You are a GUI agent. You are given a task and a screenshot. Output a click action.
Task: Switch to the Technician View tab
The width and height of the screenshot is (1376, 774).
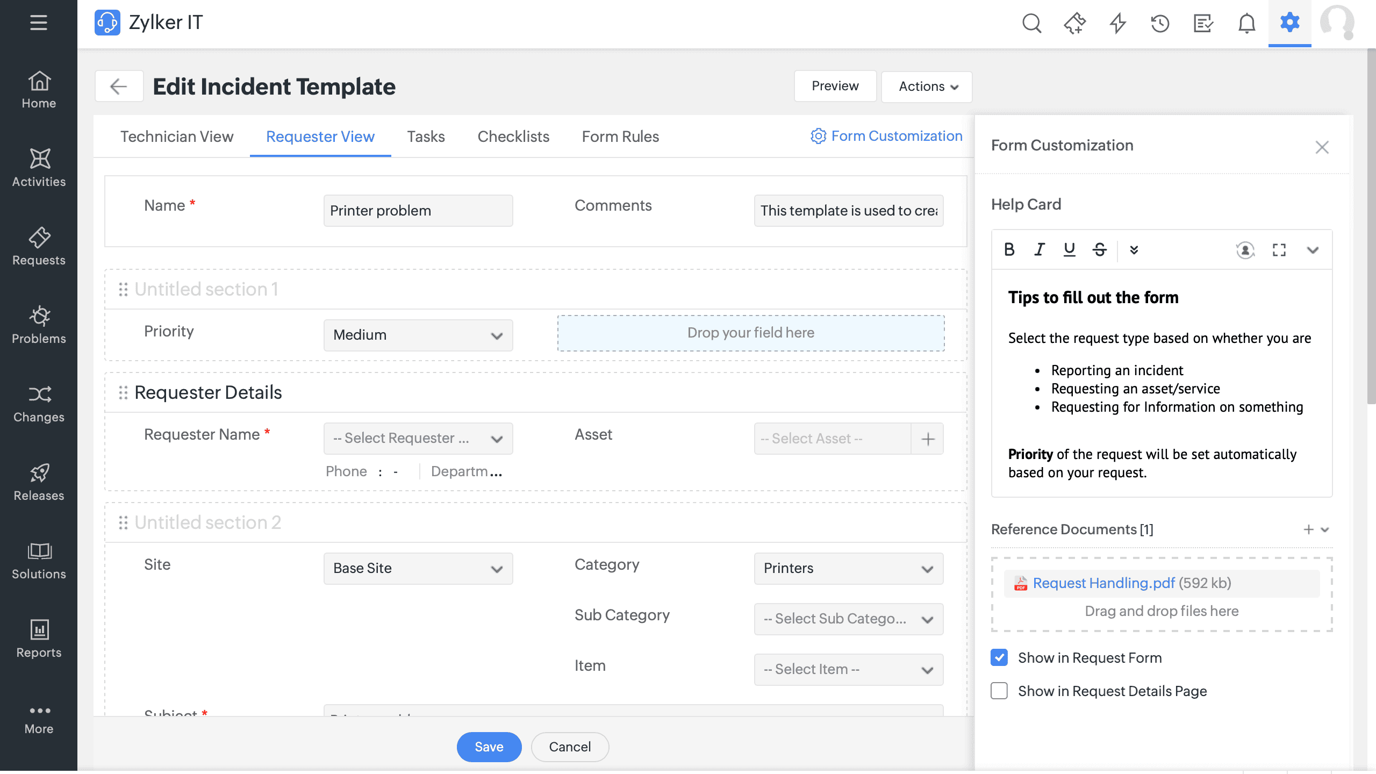pyautogui.click(x=176, y=137)
